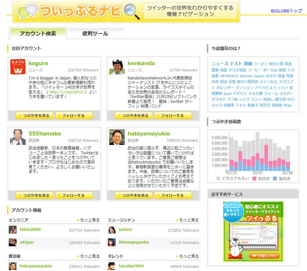The width and height of the screenshot is (307, 271).
Task: Click Mimmynyanko's small avatar icon
Action: [112, 243]
